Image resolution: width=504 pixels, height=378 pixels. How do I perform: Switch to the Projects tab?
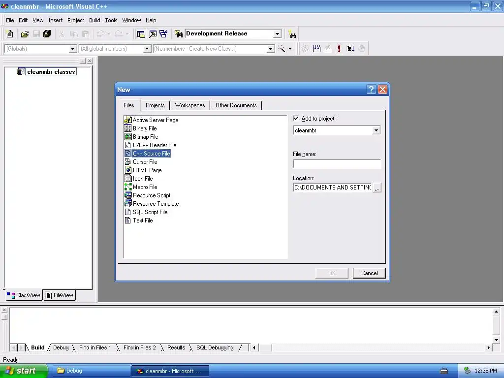tap(155, 105)
